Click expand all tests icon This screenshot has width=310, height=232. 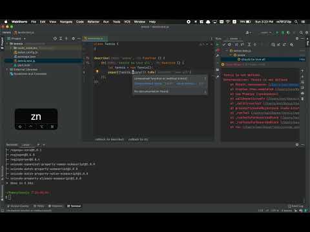click(249, 44)
